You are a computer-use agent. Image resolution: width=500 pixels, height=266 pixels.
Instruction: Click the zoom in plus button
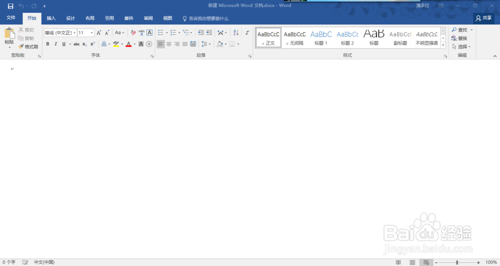coord(478,262)
